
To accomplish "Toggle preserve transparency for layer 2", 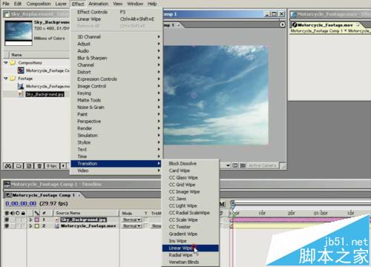I will point(146,225).
